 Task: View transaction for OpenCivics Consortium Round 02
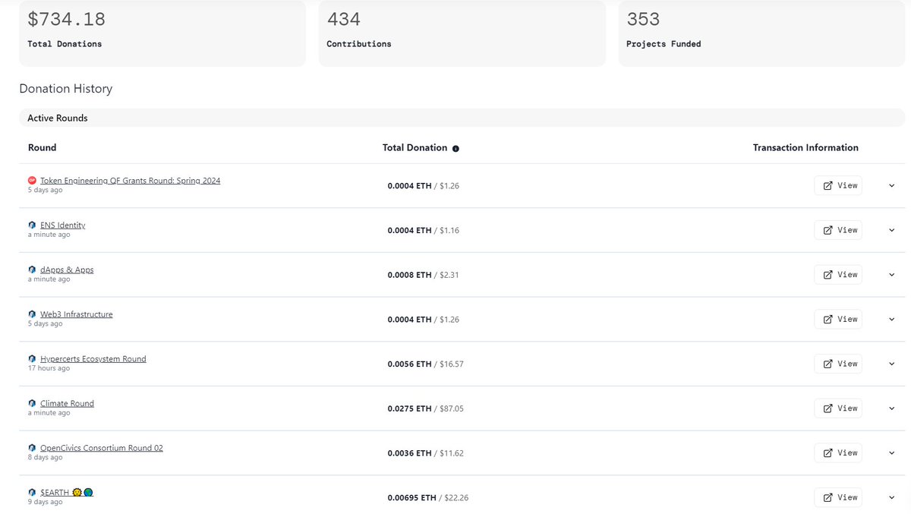(838, 453)
